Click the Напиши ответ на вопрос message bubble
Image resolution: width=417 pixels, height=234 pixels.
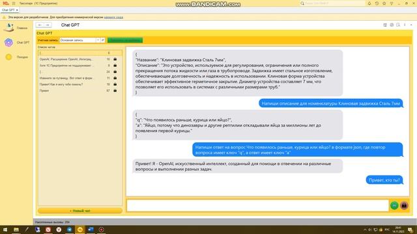[297, 149]
